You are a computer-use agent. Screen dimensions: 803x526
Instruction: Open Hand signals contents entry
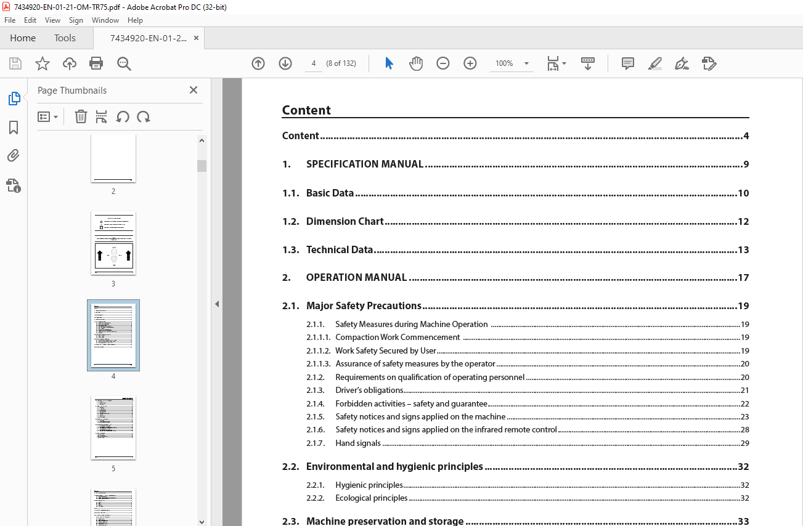[x=528, y=443]
